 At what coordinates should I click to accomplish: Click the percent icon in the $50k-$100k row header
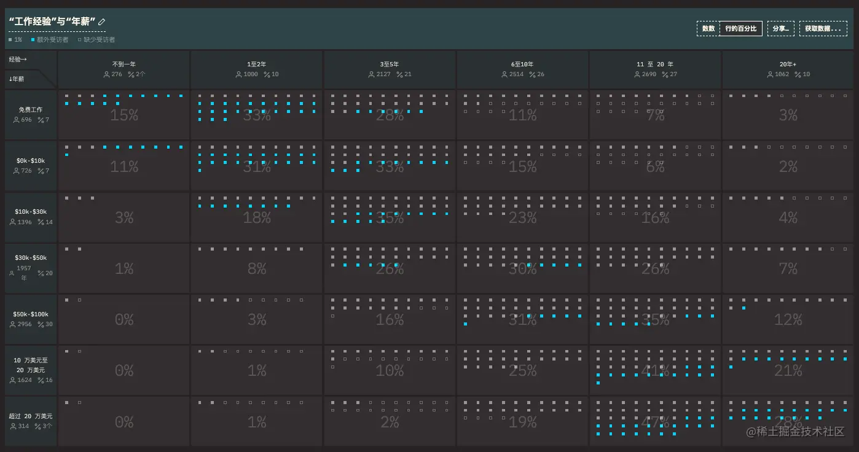41,324
